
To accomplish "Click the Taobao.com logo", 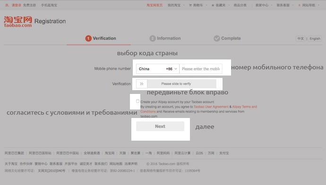I will 17,22.
